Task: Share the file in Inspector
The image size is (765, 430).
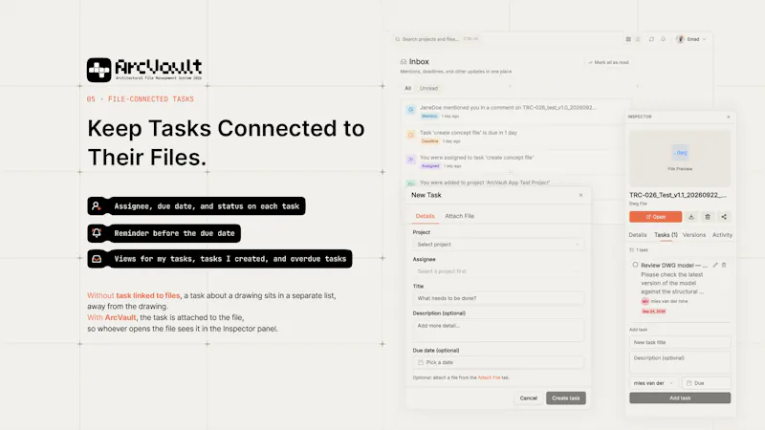Action: 724,217
